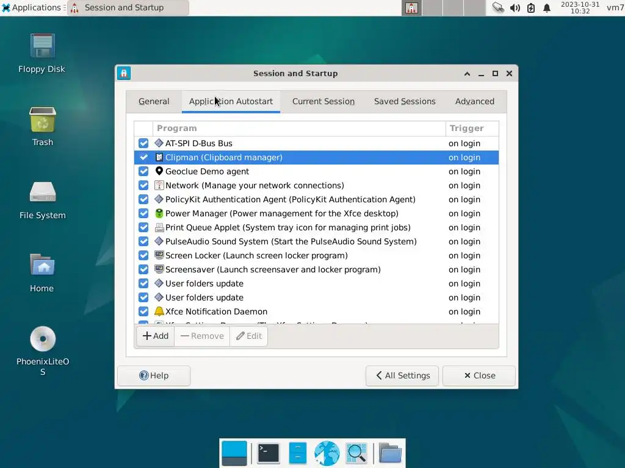The width and height of the screenshot is (625, 468).
Task: Click the Add button
Action: click(156, 336)
